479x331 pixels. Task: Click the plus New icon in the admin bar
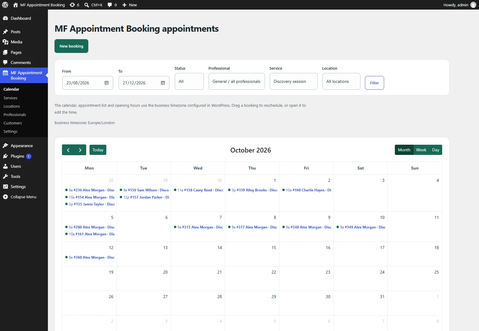(124, 5)
